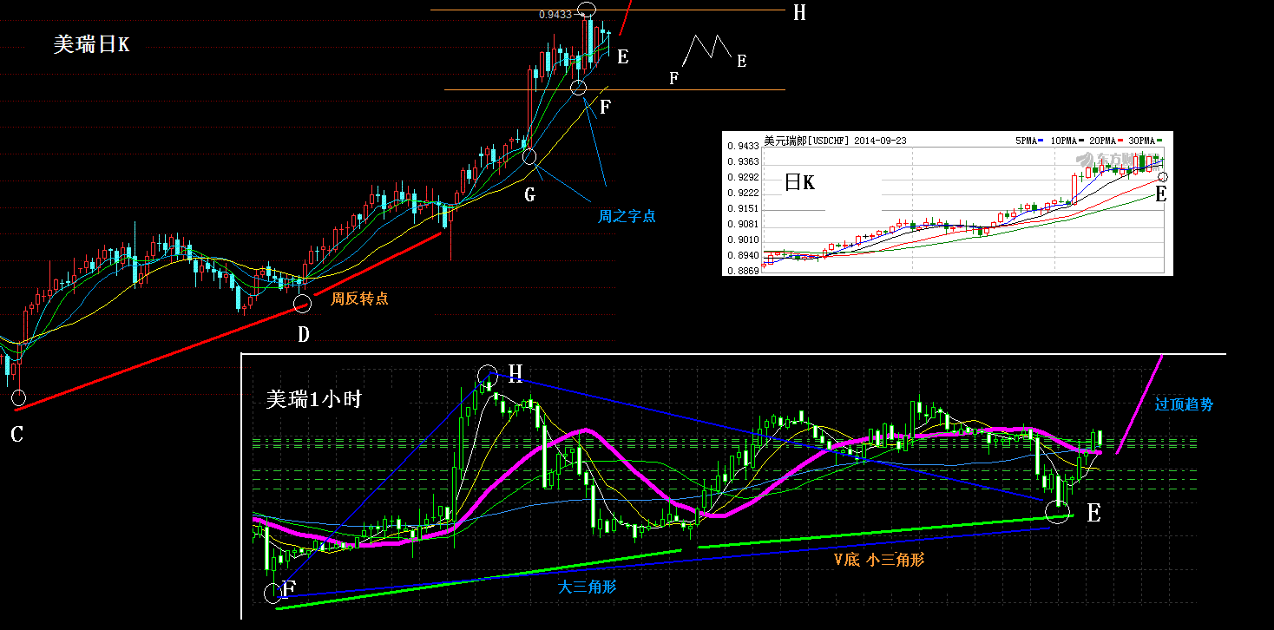Select the 0.9433 peak price label on the main daily chart
Screen dimensions: 1274x630
point(555,14)
